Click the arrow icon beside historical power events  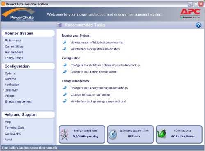[65, 42]
